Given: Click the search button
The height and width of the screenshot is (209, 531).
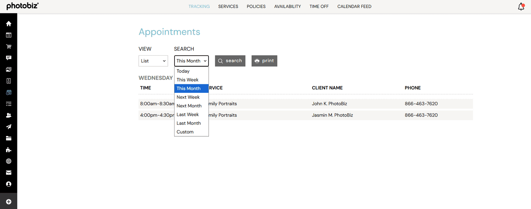Looking at the screenshot, I should pyautogui.click(x=230, y=61).
